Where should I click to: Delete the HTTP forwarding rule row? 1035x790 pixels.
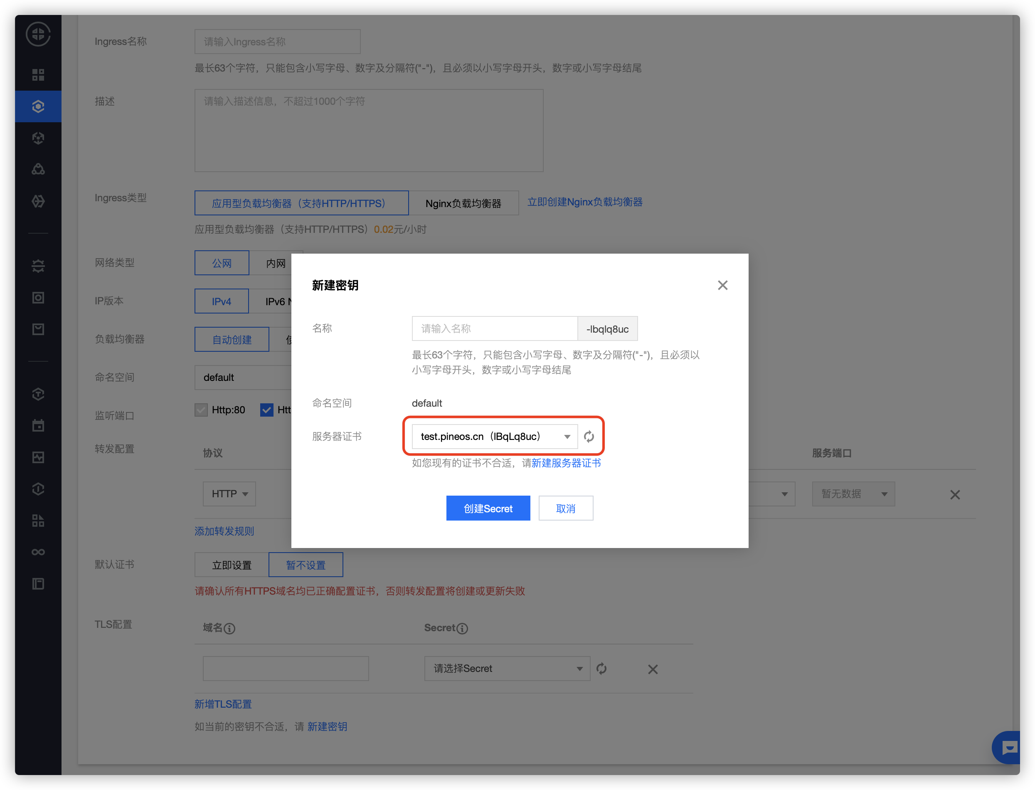pos(955,495)
